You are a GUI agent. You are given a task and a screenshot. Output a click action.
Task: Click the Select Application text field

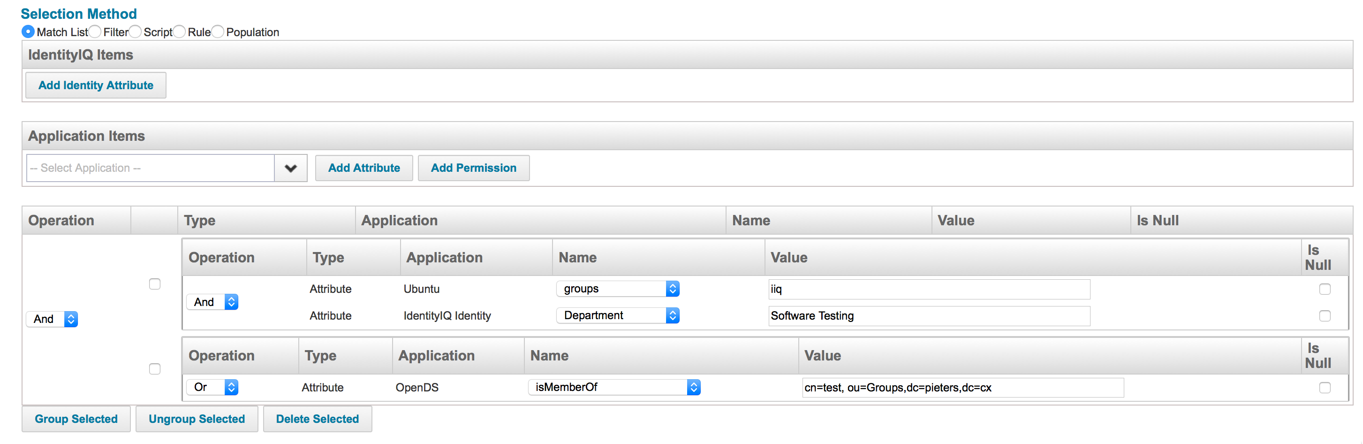point(150,168)
